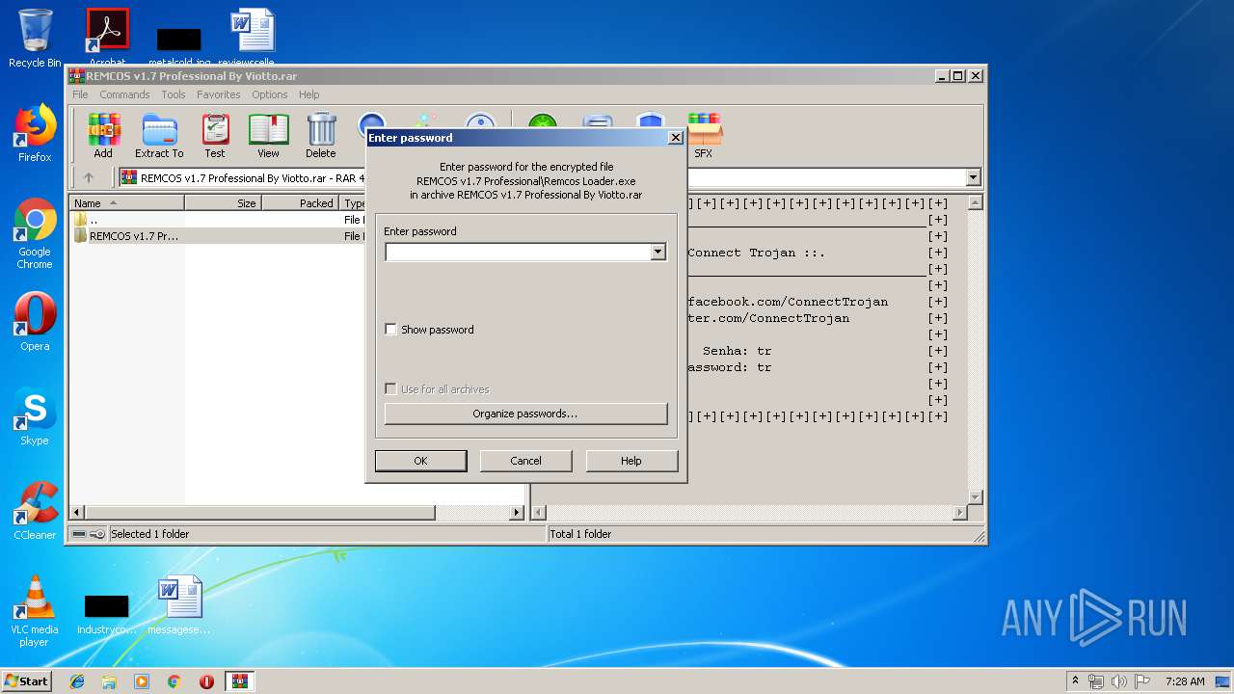Expand the archive path address dropdown
This screenshot has height=694, width=1234.
(x=973, y=177)
